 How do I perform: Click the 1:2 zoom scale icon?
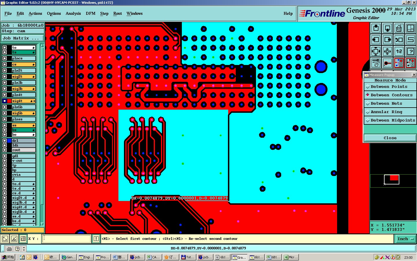pos(399,51)
